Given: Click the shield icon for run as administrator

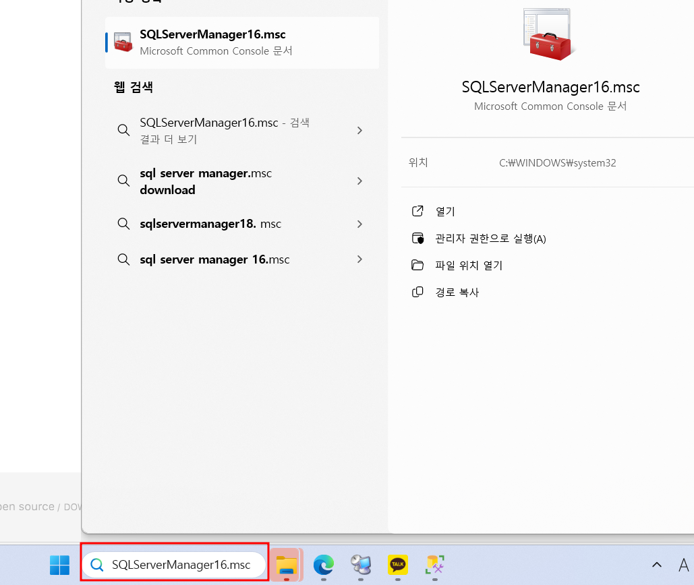Looking at the screenshot, I should click(x=417, y=239).
